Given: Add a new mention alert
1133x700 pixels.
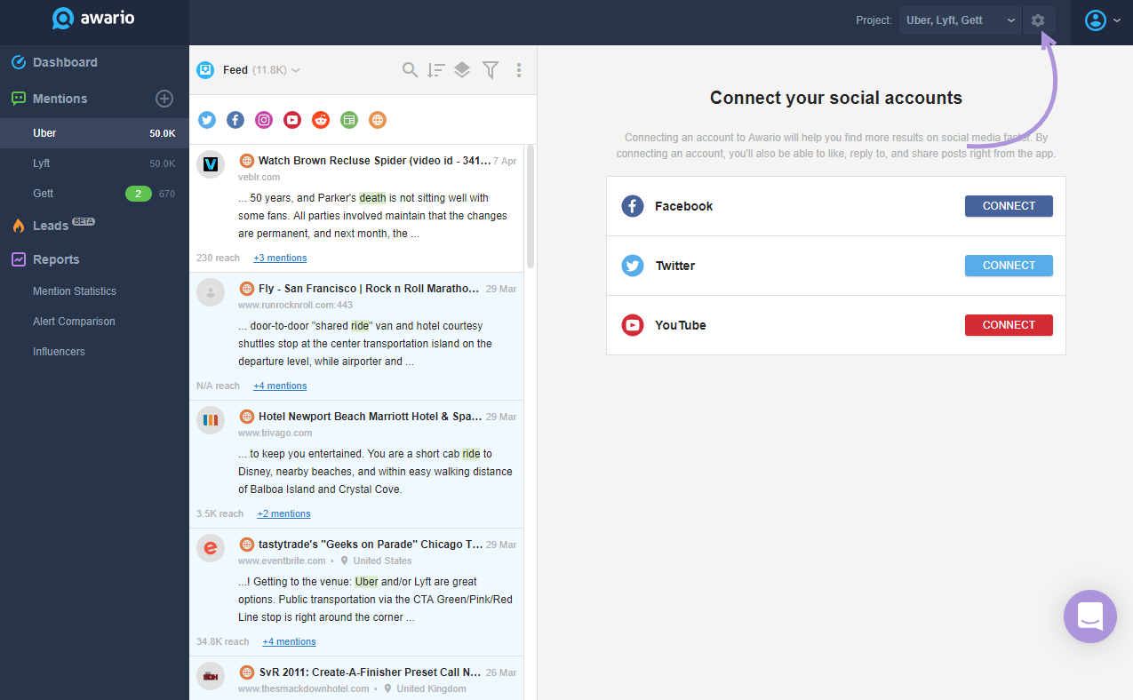Looking at the screenshot, I should (x=164, y=99).
